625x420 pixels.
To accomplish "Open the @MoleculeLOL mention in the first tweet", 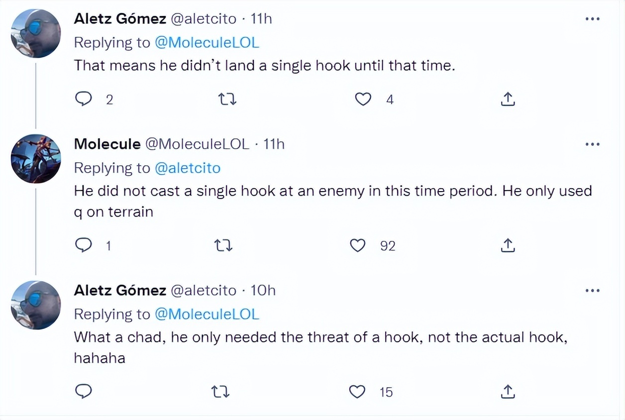I will (207, 42).
